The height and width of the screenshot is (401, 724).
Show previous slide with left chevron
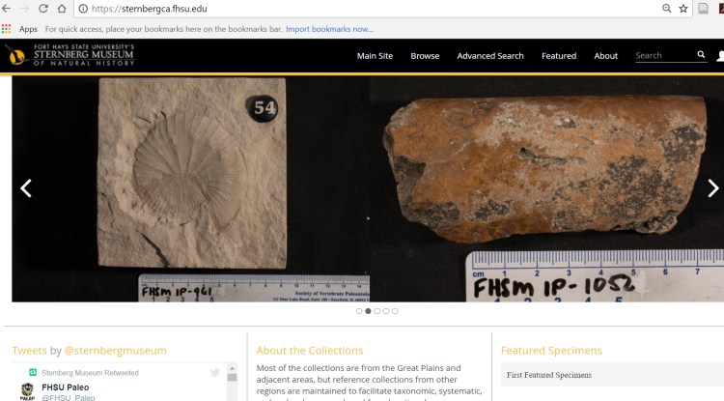26,188
